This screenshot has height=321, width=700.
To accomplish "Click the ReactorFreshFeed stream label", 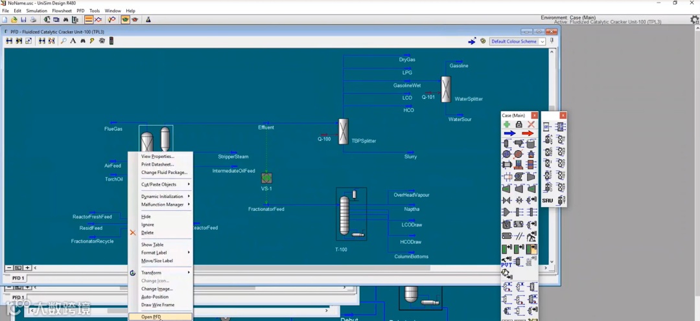I will point(92,217).
